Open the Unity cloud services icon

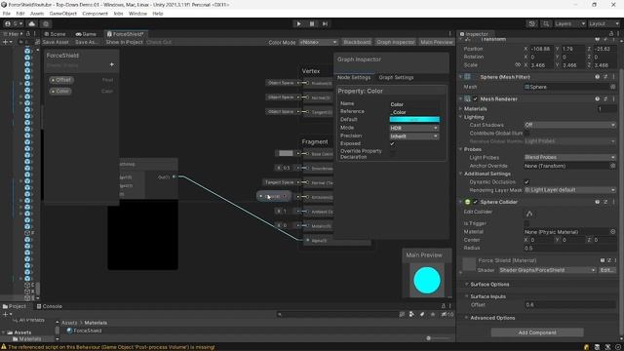point(32,23)
